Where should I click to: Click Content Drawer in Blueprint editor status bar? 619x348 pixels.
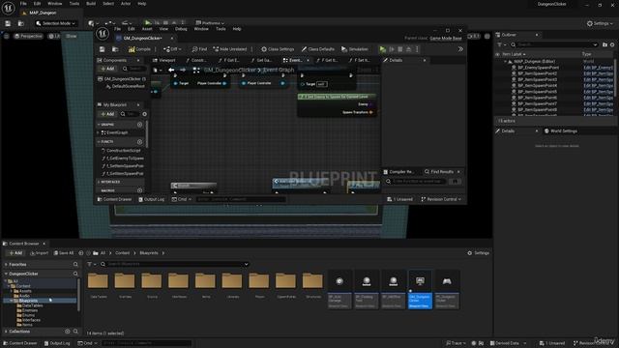(114, 200)
